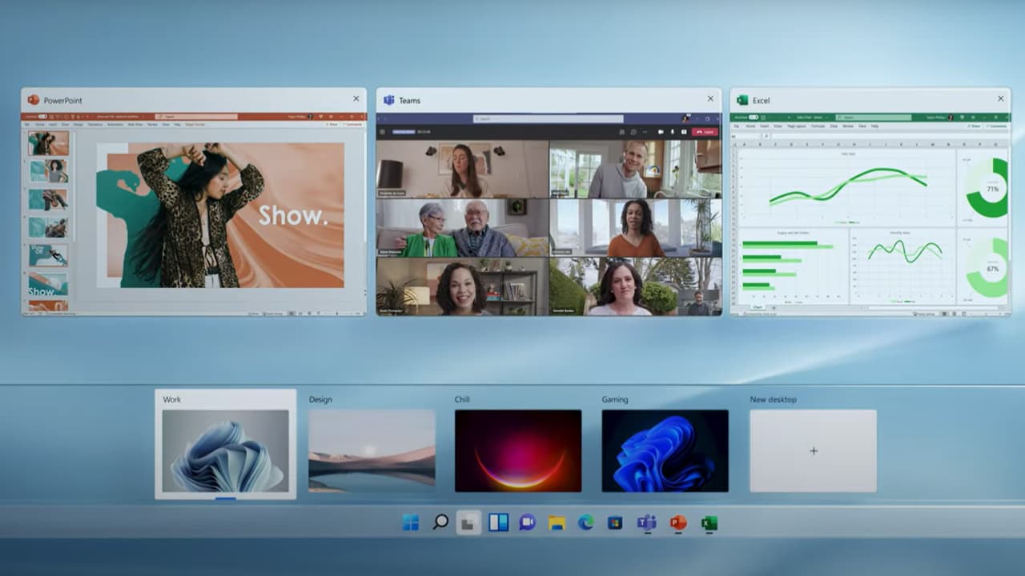
Task: Switch to the Chill desktop thumbnail
Action: point(518,451)
